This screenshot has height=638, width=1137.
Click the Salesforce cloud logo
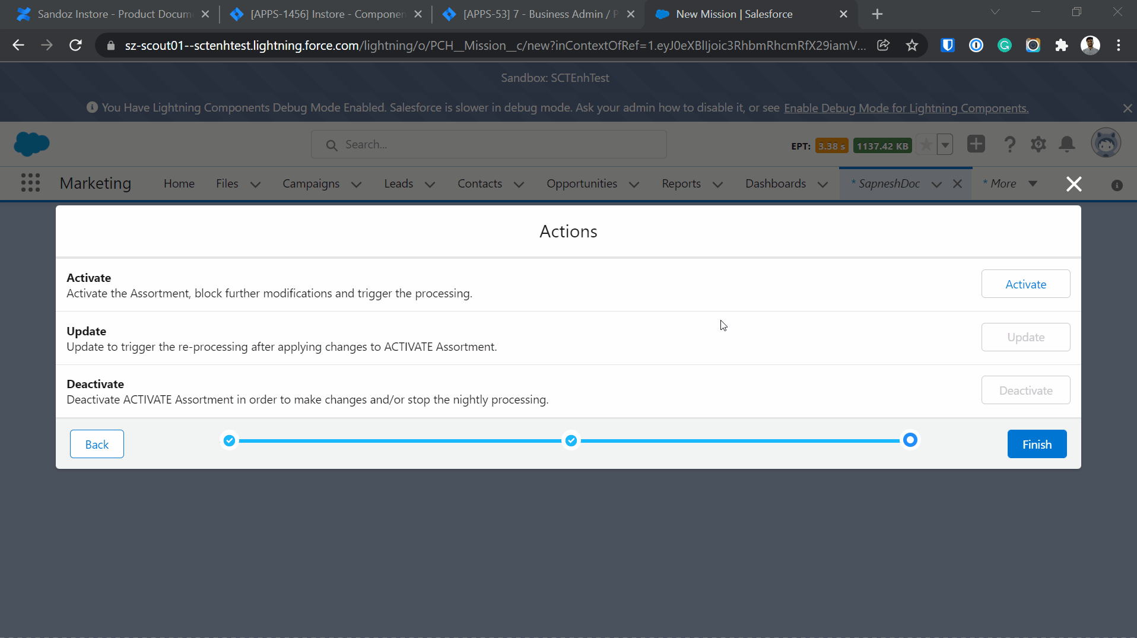pyautogui.click(x=31, y=144)
